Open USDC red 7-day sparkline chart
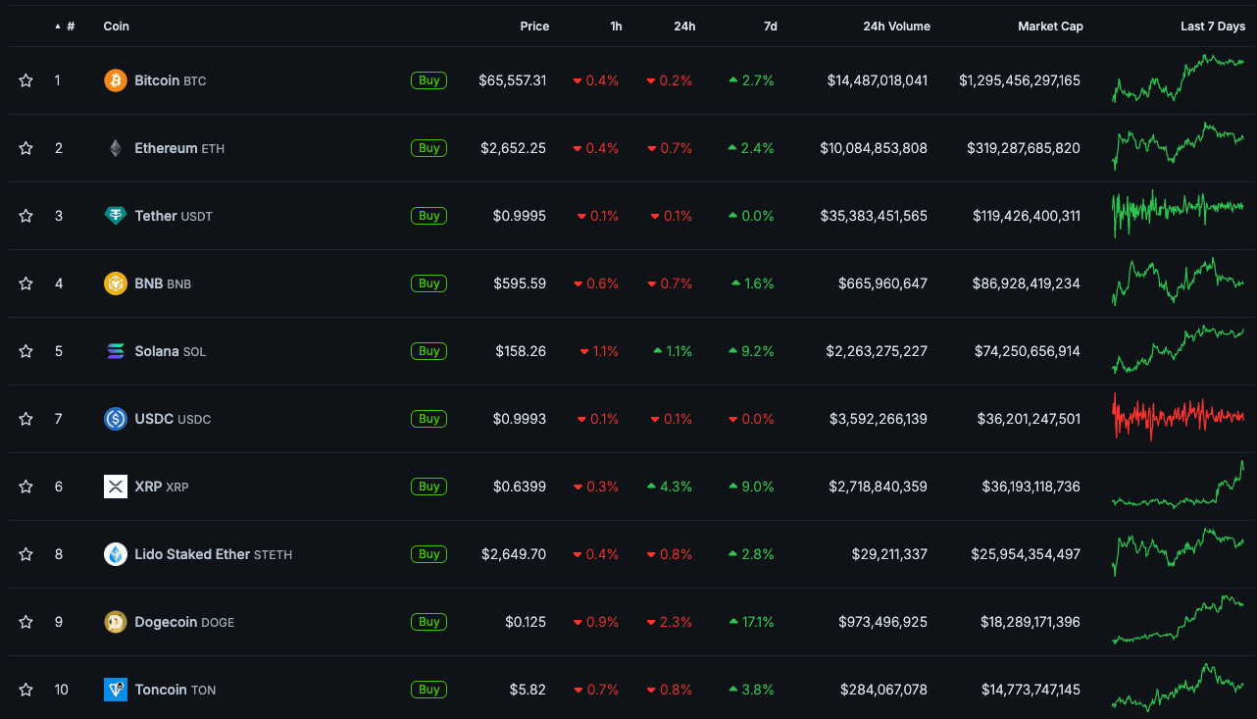 pos(1178,417)
